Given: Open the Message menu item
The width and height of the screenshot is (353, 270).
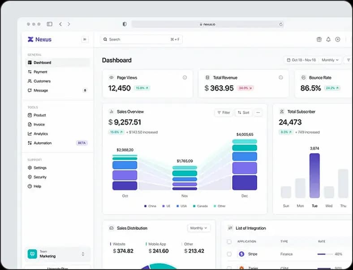Looking at the screenshot, I should (58, 90).
